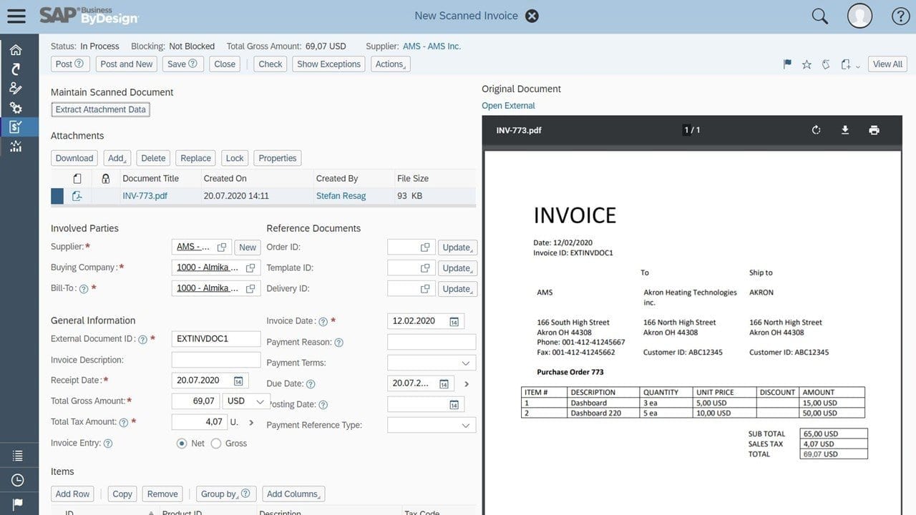Click the flag icon in top toolbar
The height and width of the screenshot is (515, 916).
click(787, 64)
